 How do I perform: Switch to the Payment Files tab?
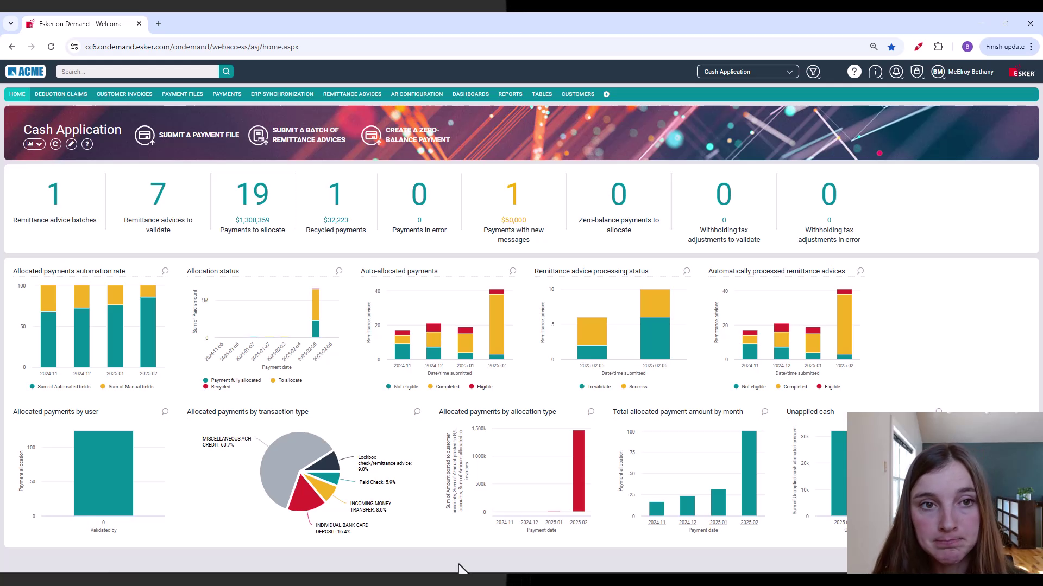182,94
